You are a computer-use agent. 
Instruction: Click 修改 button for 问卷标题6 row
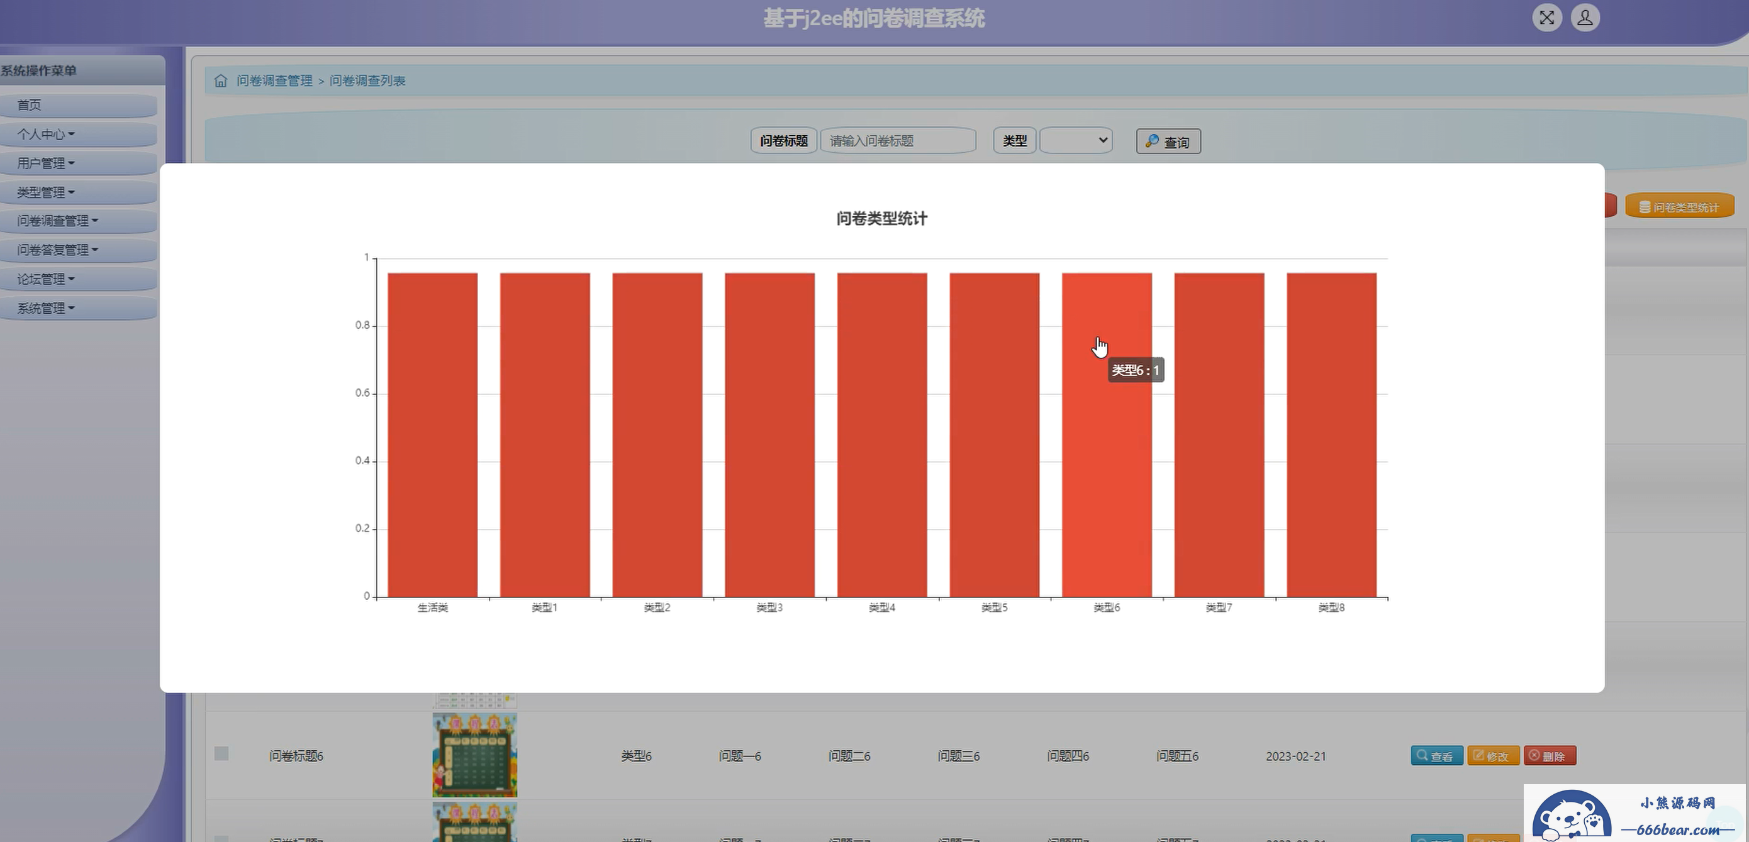click(x=1493, y=756)
